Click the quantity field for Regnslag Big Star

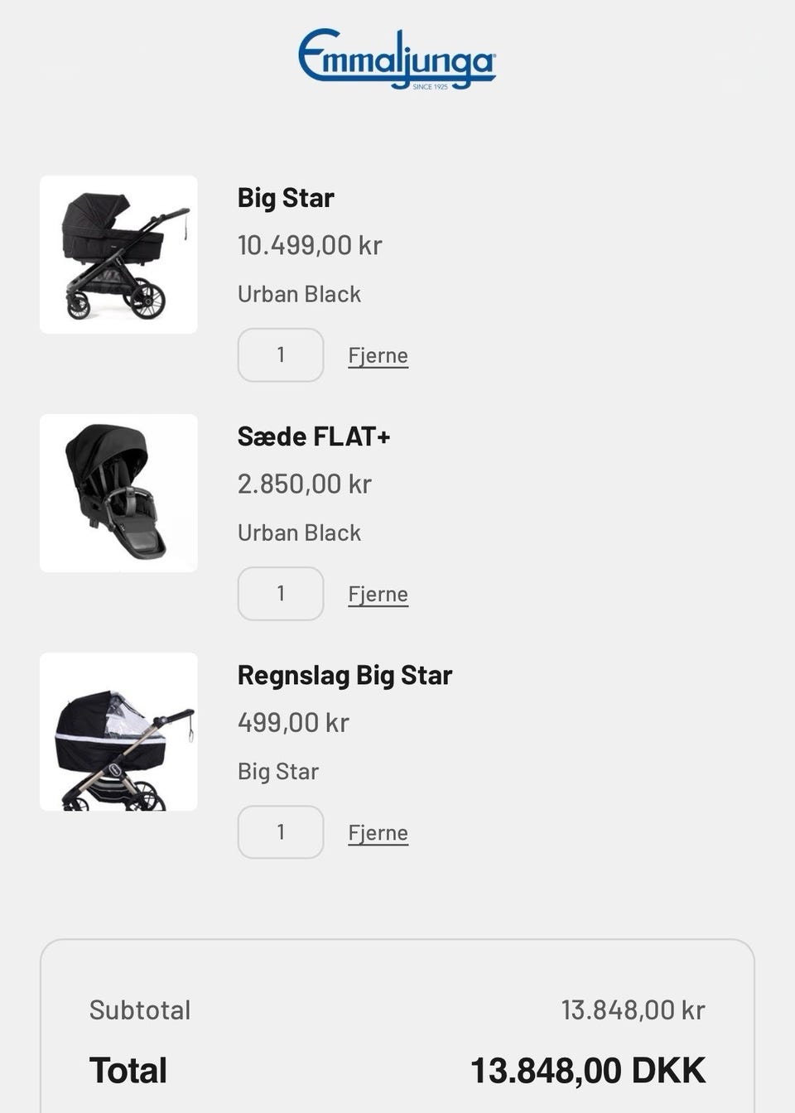(281, 831)
